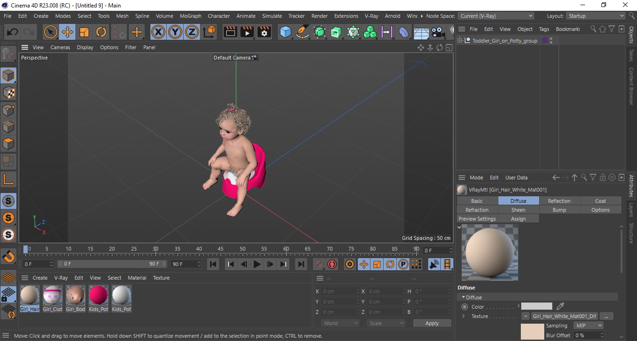637x341 pixels.
Task: Open the MoGraph menu
Action: pos(191,16)
